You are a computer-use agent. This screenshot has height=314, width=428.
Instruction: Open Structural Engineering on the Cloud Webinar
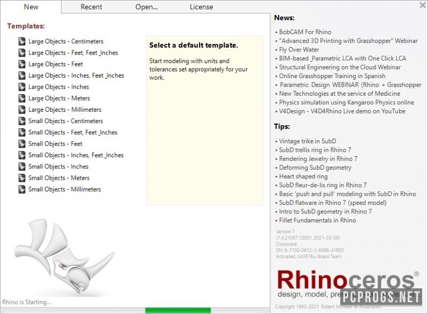click(340, 67)
